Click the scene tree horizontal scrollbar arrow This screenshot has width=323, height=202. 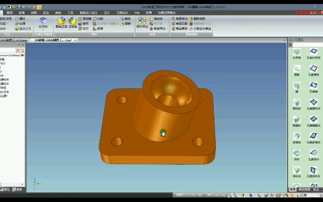(x=22, y=184)
